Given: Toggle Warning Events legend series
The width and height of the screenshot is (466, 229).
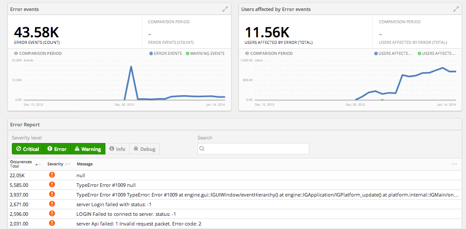Looking at the screenshot, I should tap(205, 54).
